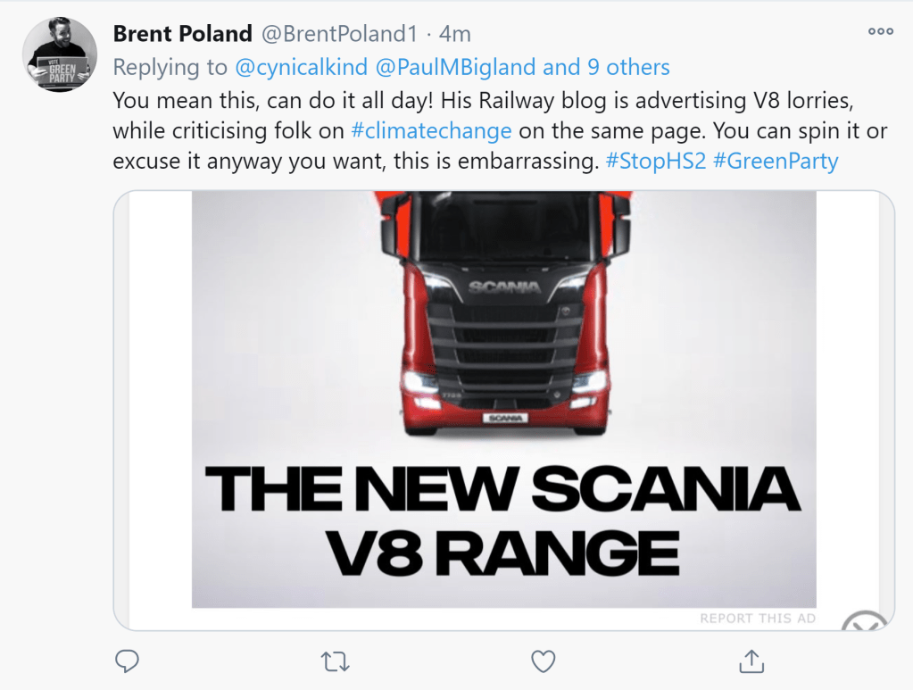Viewport: 913px width, 690px height.
Task: Click Brent Poland's profile avatar
Action: pos(60,54)
